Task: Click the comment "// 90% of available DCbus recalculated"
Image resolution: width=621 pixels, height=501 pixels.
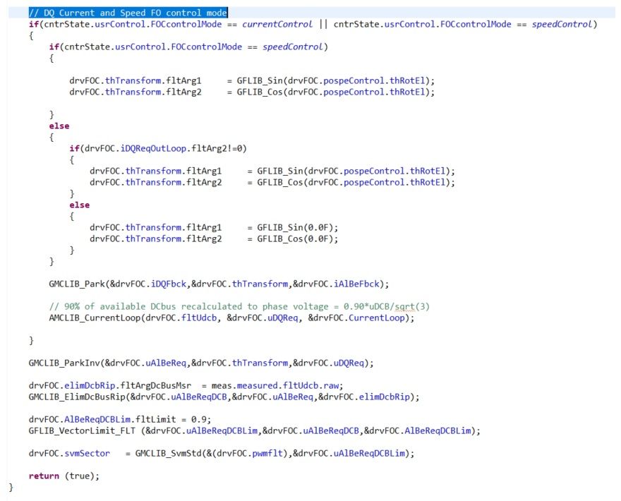Action: point(153,306)
